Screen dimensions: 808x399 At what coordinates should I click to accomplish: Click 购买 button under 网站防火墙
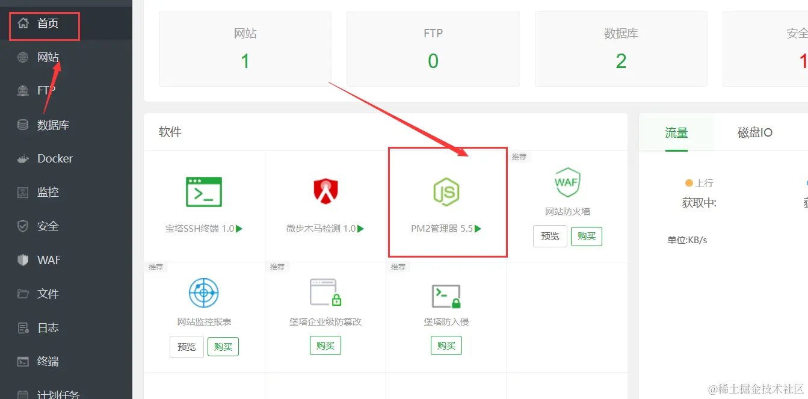point(587,237)
